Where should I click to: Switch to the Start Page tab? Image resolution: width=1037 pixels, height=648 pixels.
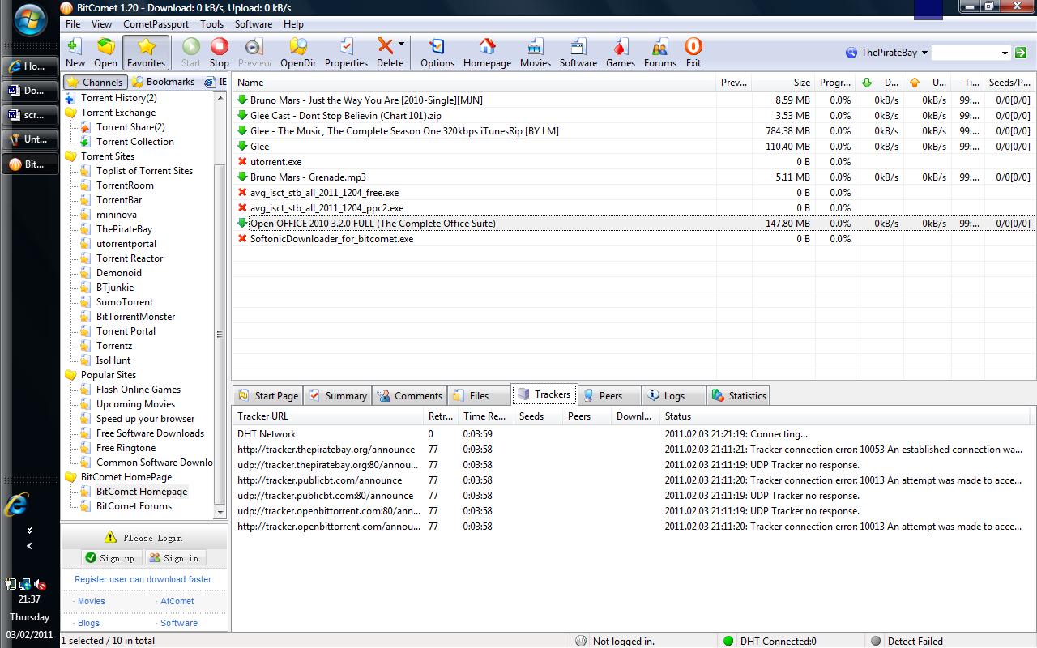click(268, 395)
